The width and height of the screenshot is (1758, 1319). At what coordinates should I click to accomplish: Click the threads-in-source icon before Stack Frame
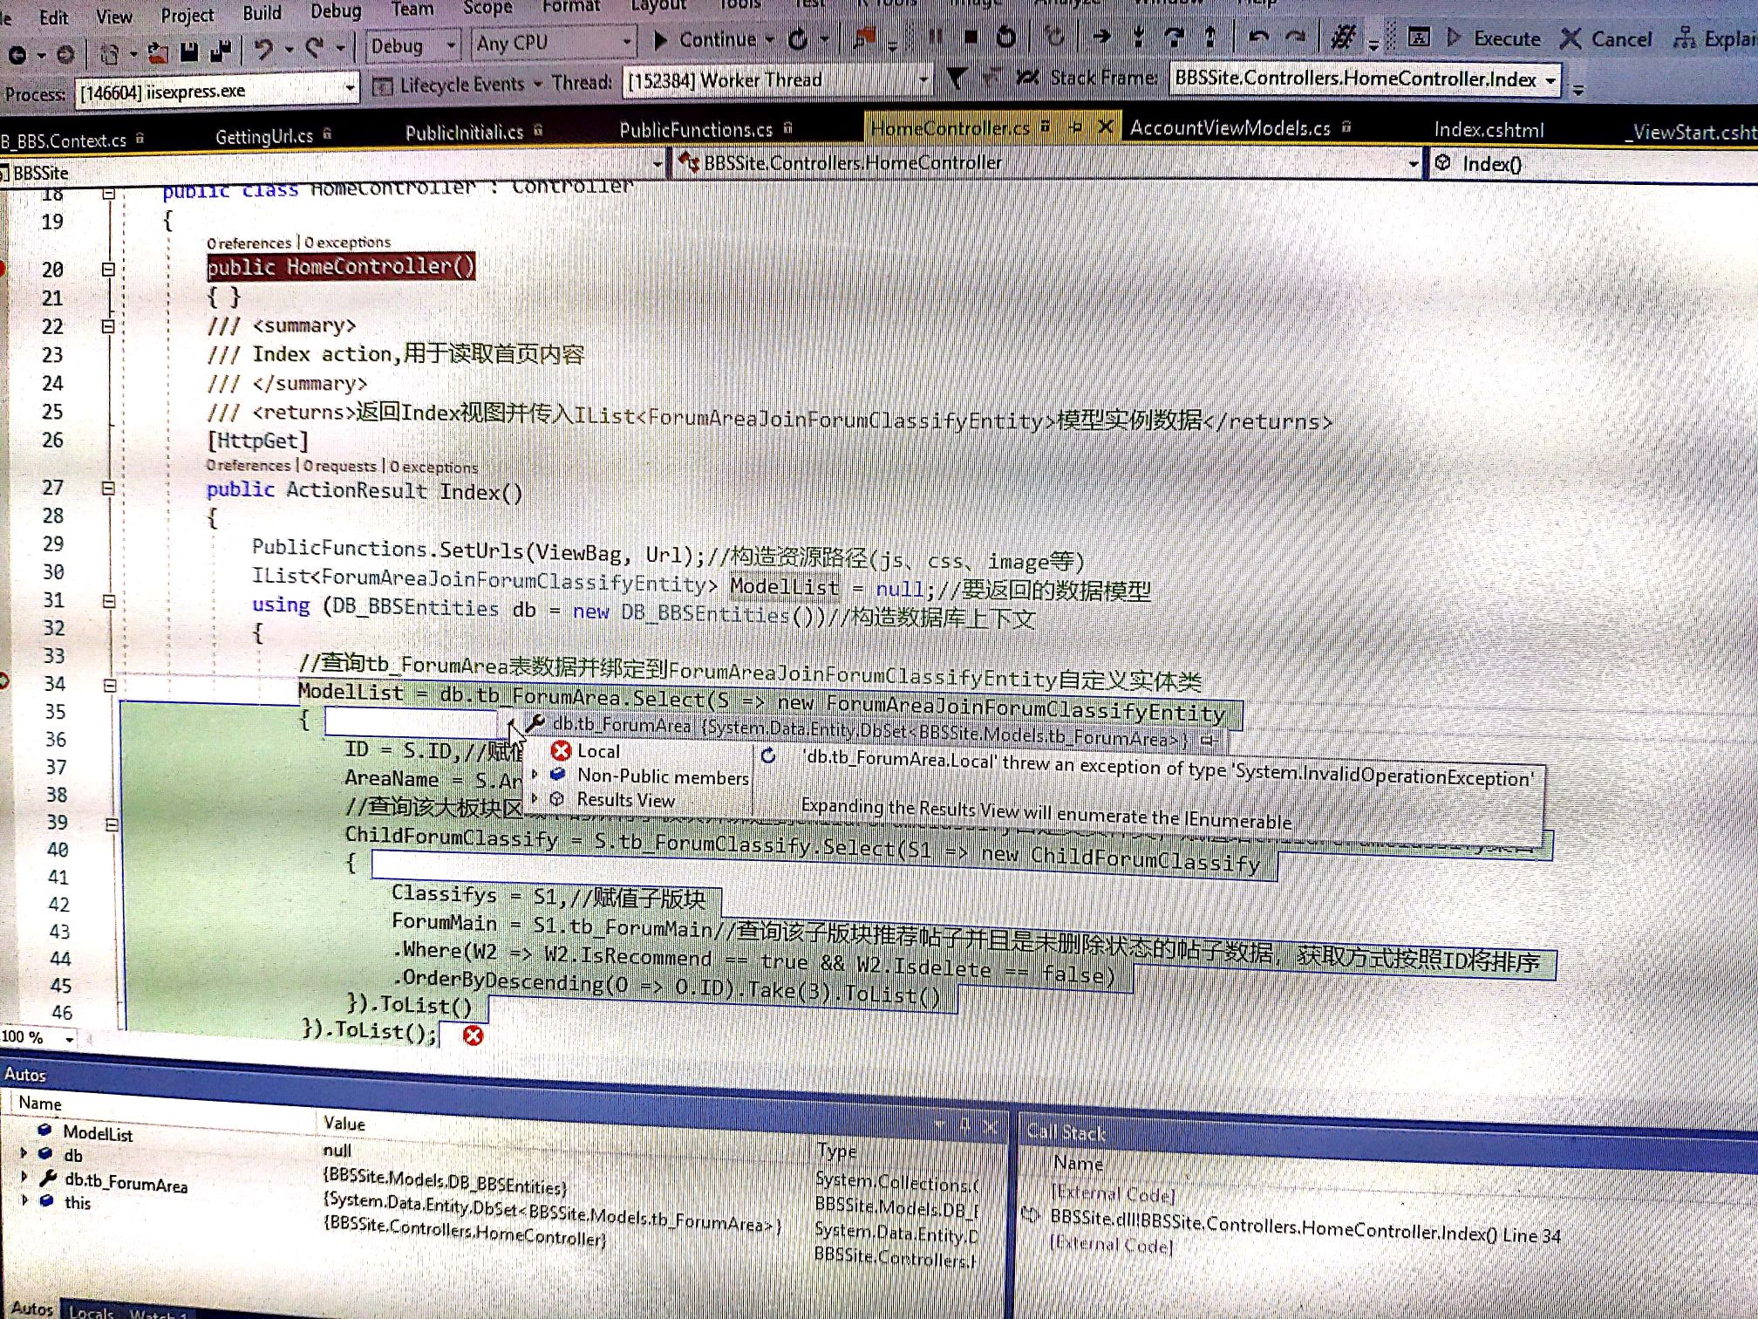[1027, 79]
